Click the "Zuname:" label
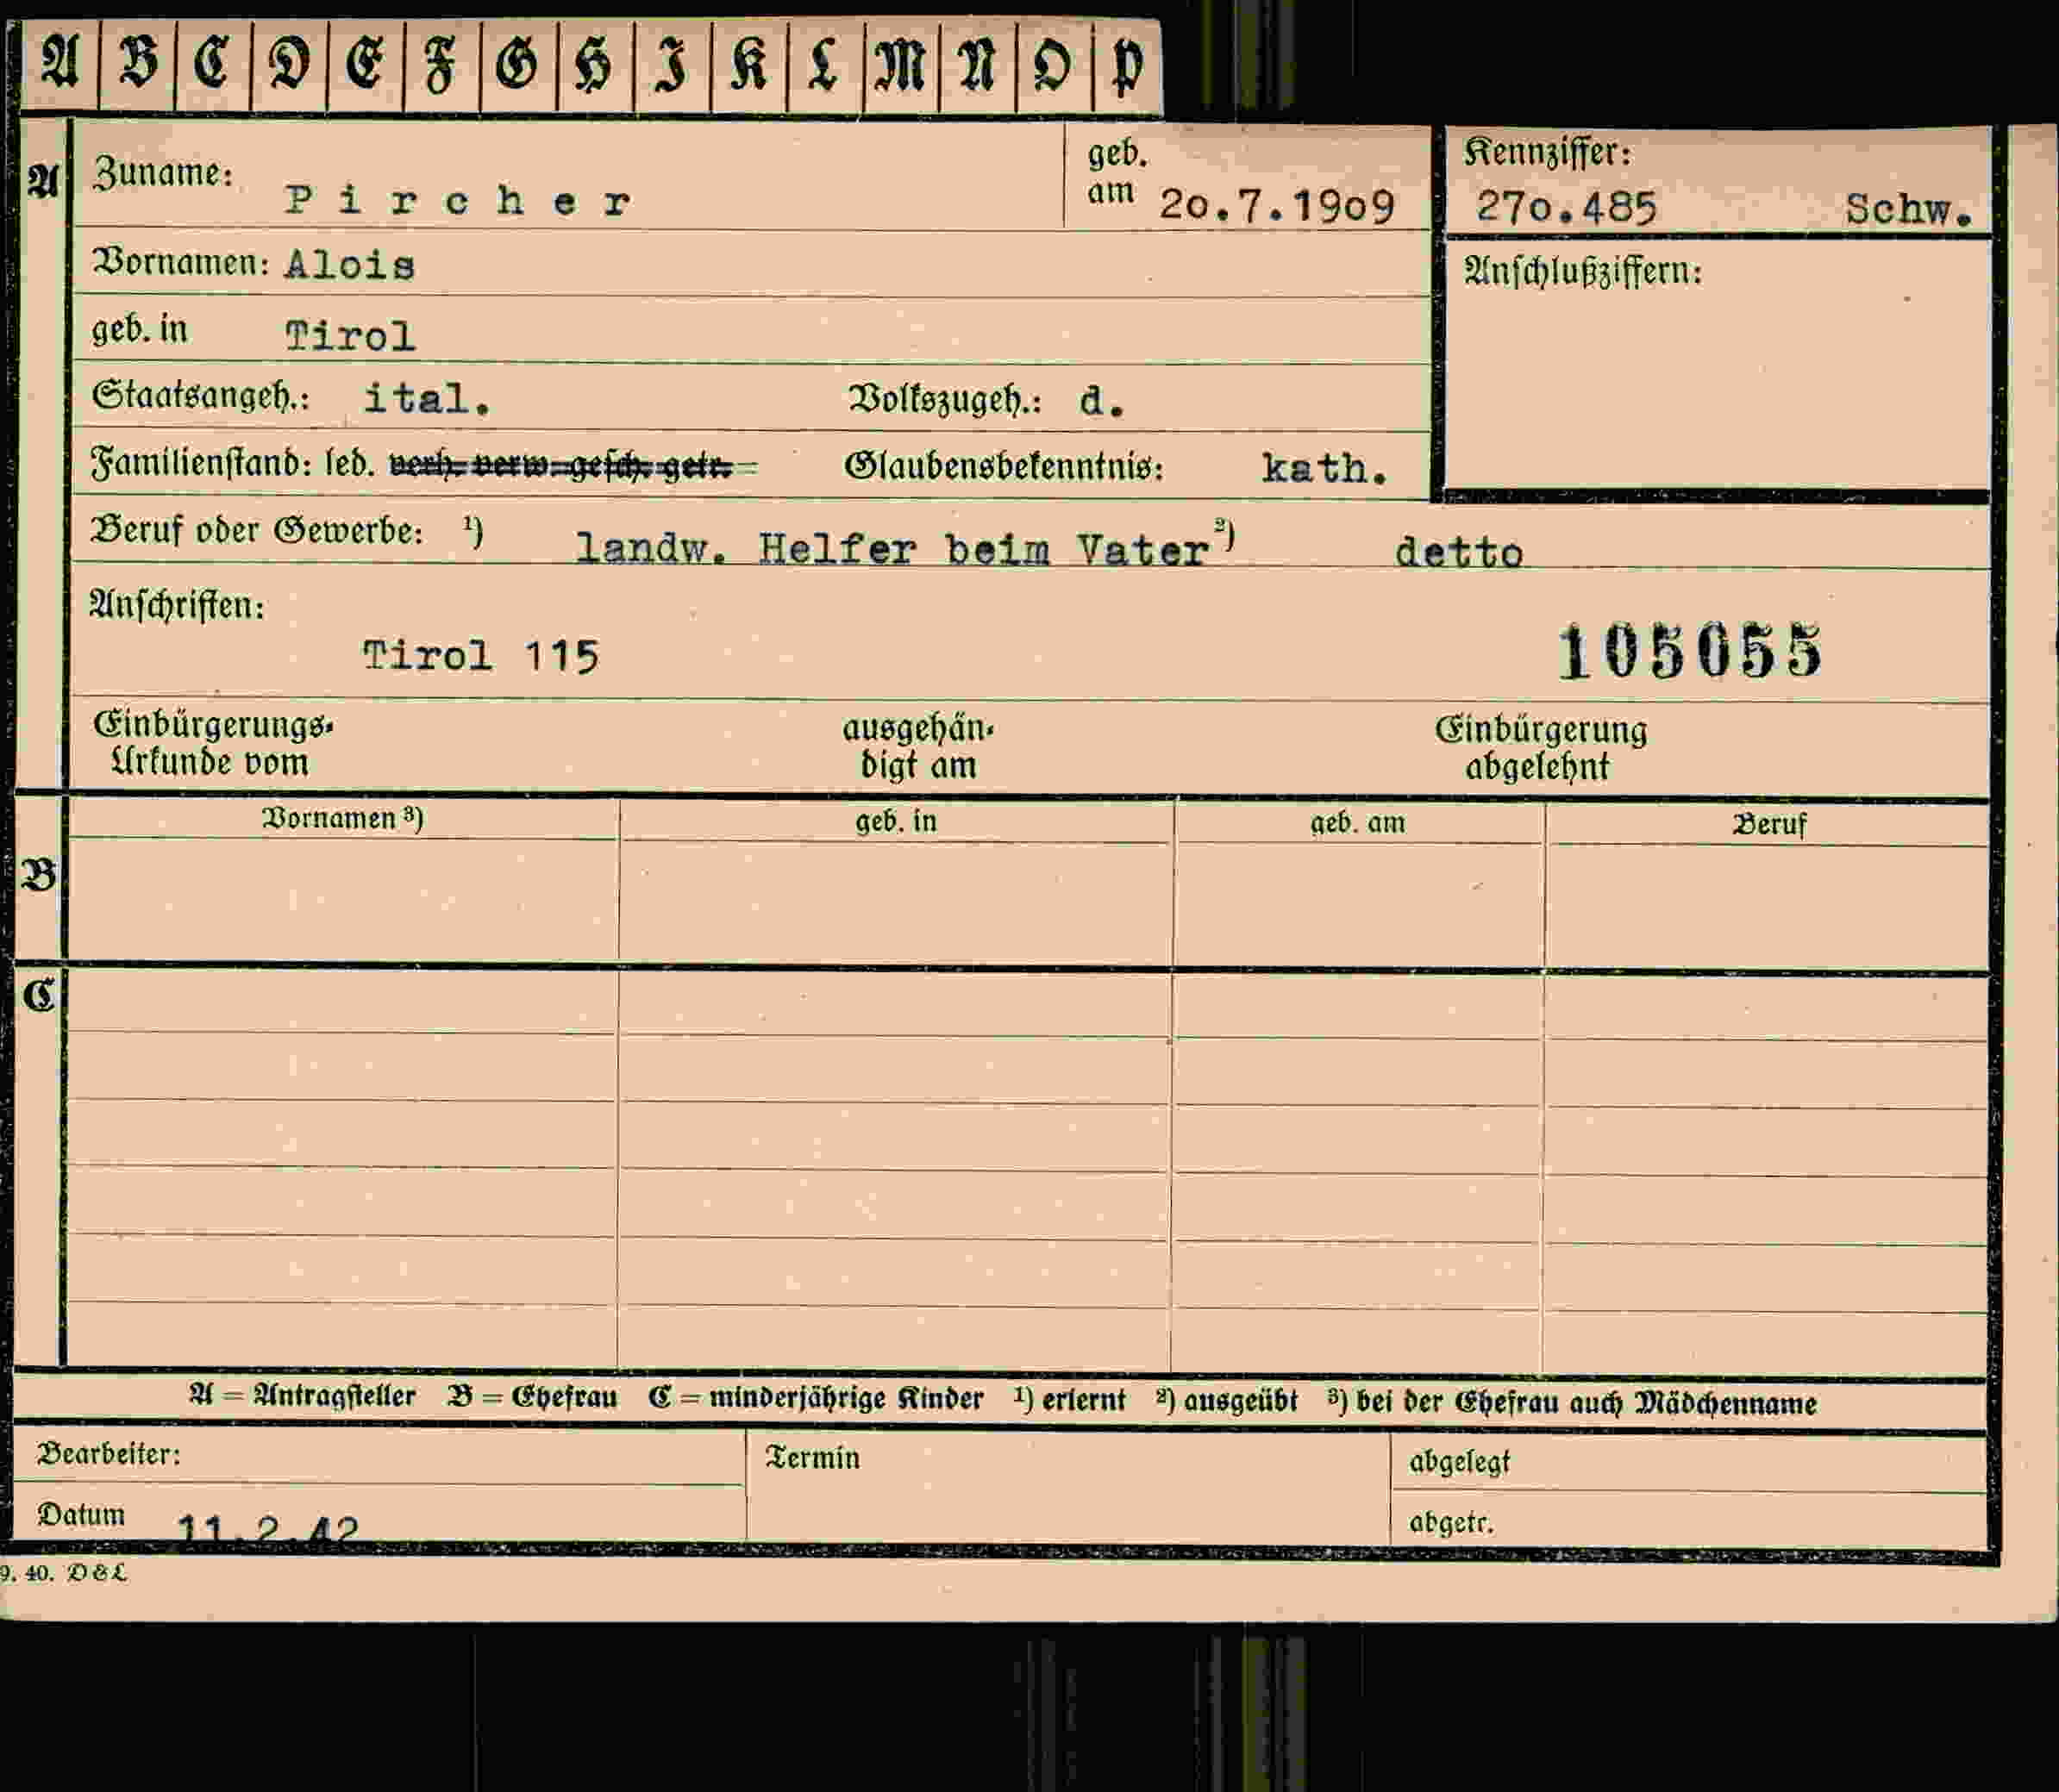 click(x=163, y=174)
